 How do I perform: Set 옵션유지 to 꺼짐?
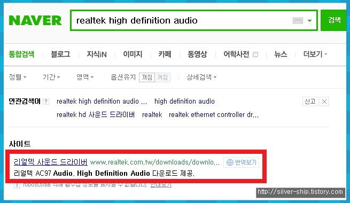(147, 77)
